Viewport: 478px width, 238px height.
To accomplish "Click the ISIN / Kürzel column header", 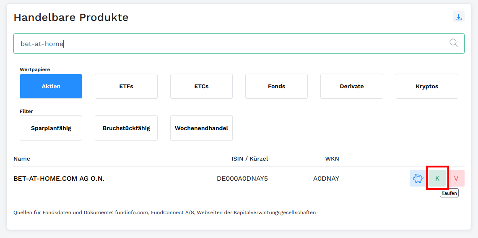I will [x=249, y=159].
